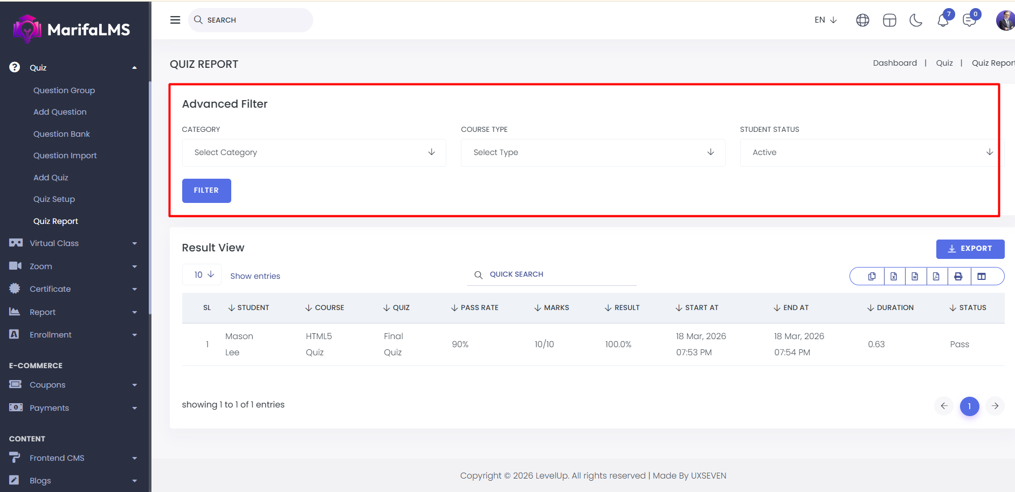
Task: Open the Student Status dropdown
Action: (x=869, y=153)
